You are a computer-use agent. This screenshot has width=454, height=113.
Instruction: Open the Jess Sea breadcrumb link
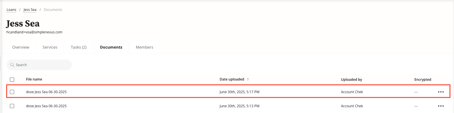30,10
